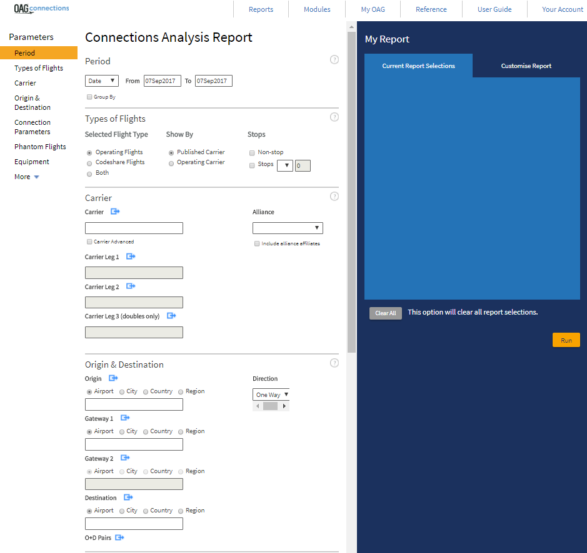Switch to Customise Report tab
587x553 pixels.
526,66
